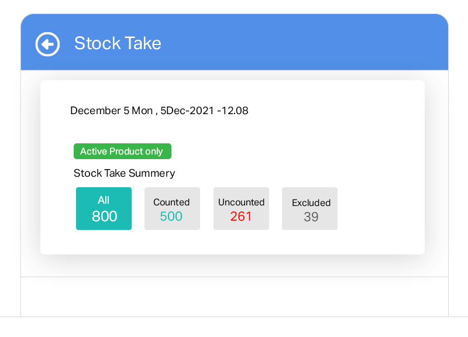This screenshot has width=468, height=337.
Task: Click the gray 39 excluded number
Action: [x=311, y=217]
